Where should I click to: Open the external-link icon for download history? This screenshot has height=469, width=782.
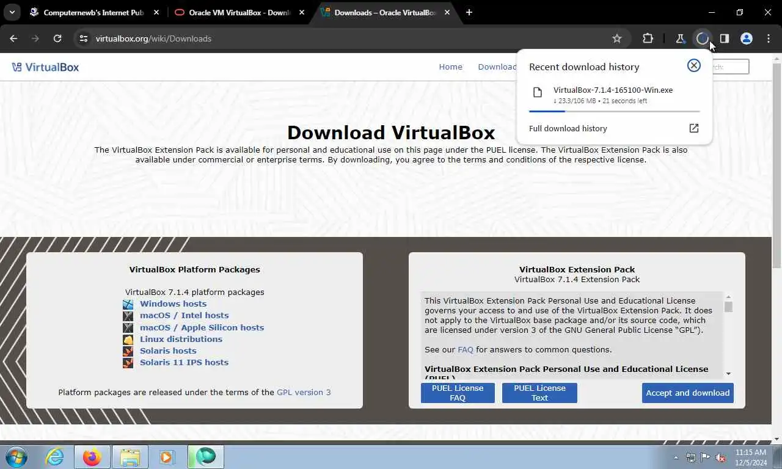tap(693, 128)
